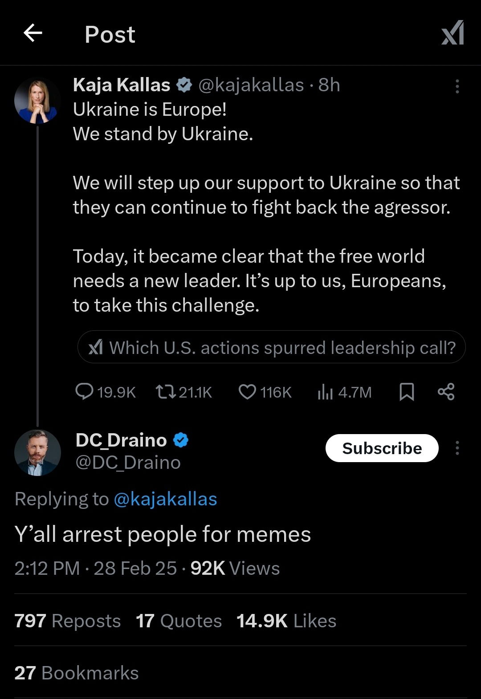Share the Kaja Kallas post

446,392
